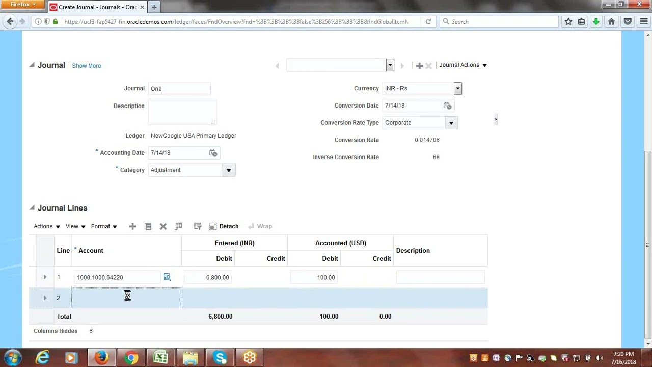Click the Accounted Debit field showing 100.00

coord(314,277)
